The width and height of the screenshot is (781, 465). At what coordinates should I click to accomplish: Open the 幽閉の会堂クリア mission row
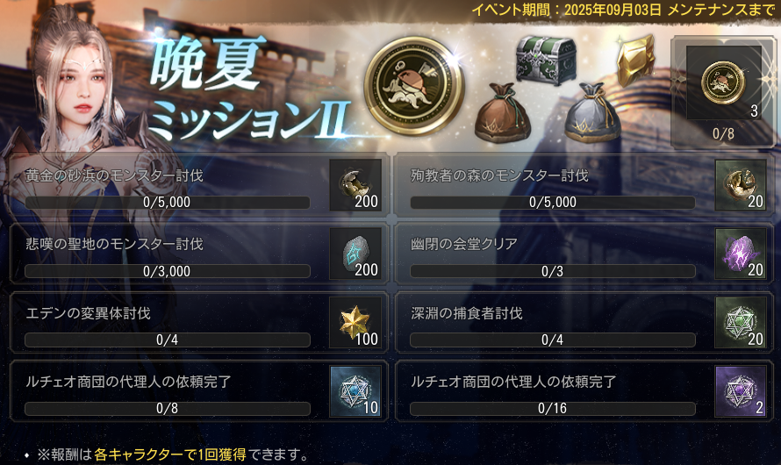584,254
